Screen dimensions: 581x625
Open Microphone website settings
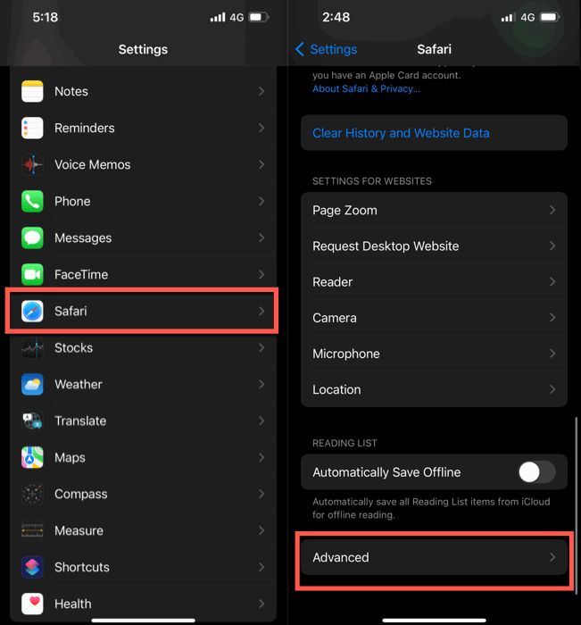click(434, 354)
